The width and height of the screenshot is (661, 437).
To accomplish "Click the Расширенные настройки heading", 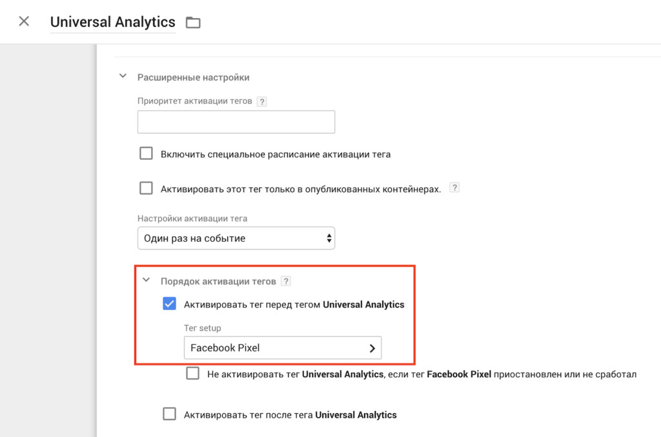I will coord(193,77).
